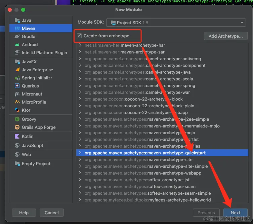Click the IntelliJ Platform Plugin icon
This screenshot has width=253, height=224.
tap(17, 53)
